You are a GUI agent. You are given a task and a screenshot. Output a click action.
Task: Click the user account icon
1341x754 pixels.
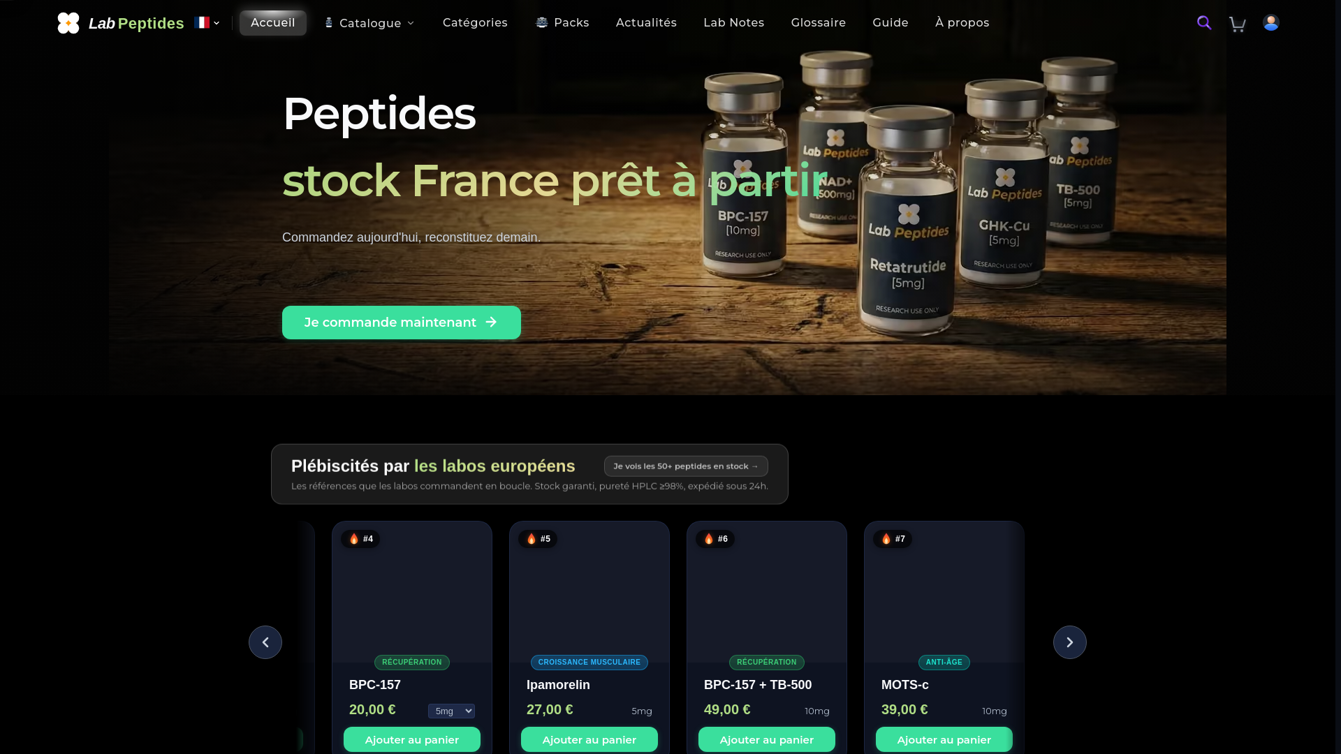pyautogui.click(x=1271, y=22)
